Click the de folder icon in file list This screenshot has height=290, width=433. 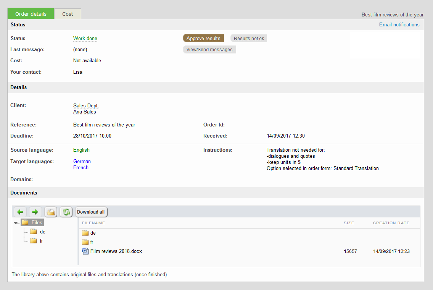(85, 233)
